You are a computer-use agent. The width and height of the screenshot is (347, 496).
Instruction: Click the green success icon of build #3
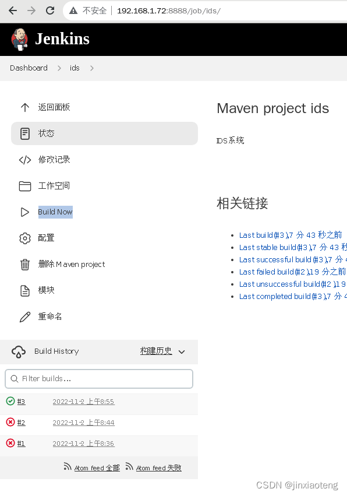tap(10, 401)
